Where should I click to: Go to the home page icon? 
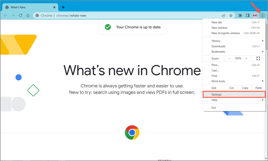[28, 15]
